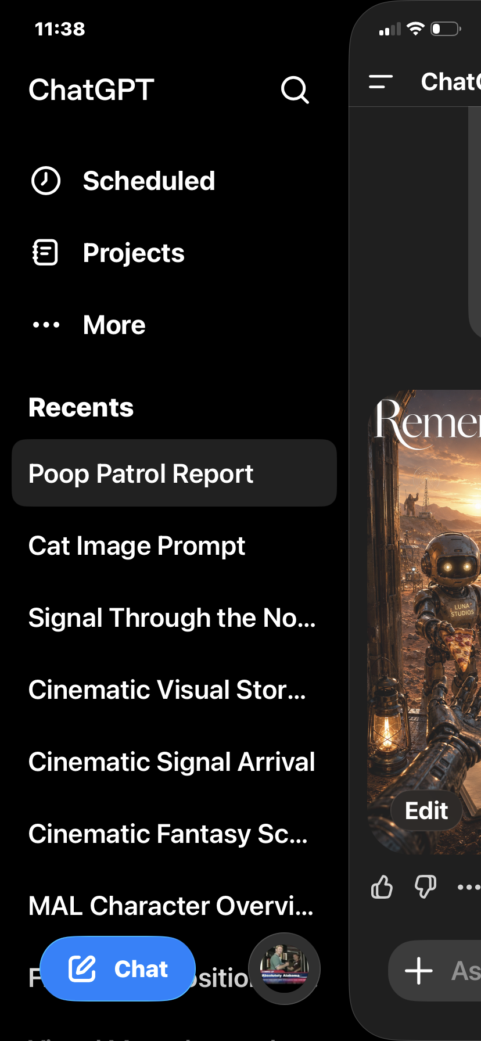Tap the search magnifier icon
481x1041 pixels.
(x=295, y=90)
